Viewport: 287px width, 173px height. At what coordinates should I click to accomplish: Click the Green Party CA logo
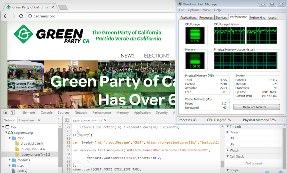tap(52, 34)
